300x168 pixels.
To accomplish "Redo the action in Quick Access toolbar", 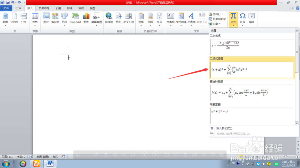I will click(19, 2).
